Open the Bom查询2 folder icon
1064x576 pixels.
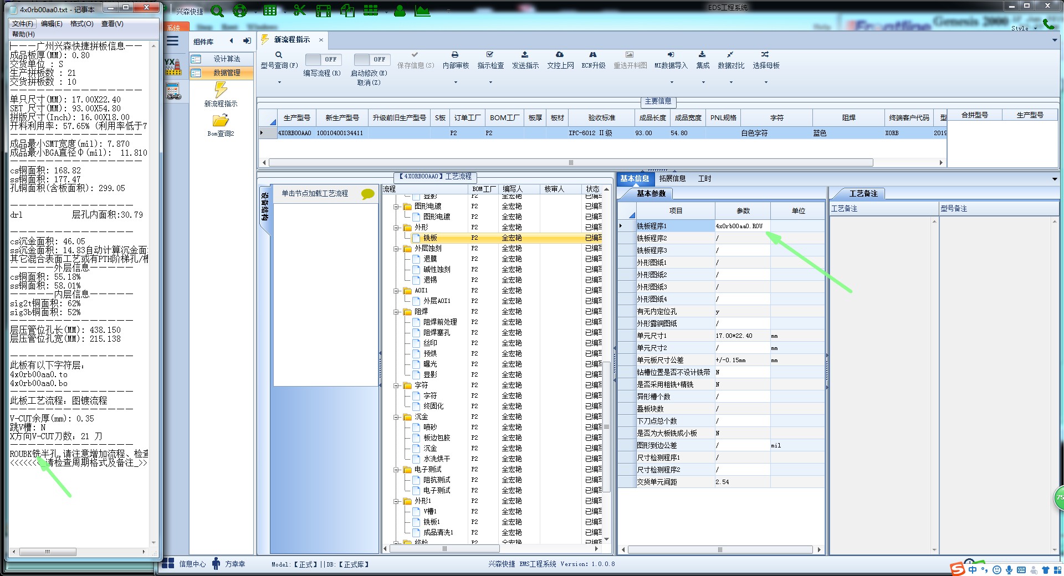[221, 120]
